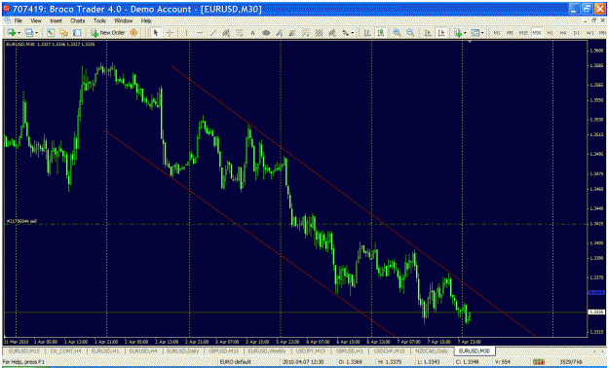Select the Vertical Line tool
Viewport: 609px width, 368px height.
pos(186,33)
